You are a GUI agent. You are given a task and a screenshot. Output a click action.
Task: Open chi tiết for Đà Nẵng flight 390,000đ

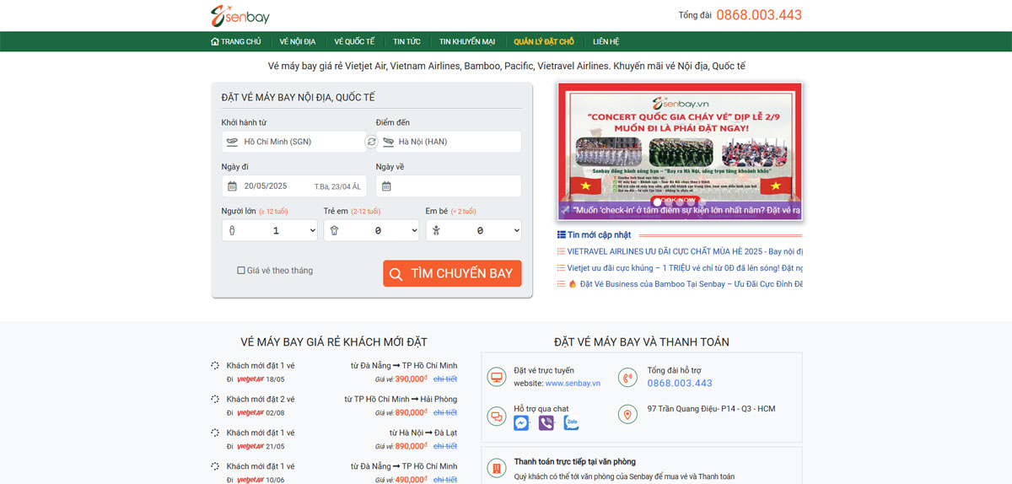tap(445, 379)
